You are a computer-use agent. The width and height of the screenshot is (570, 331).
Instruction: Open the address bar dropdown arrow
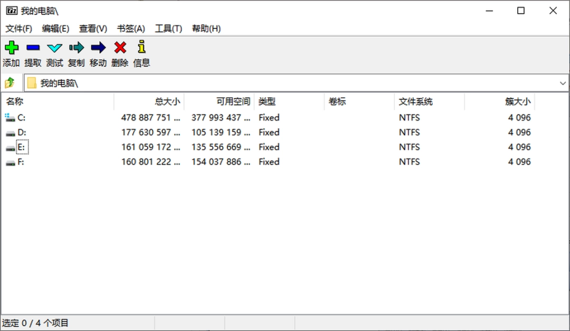click(563, 82)
